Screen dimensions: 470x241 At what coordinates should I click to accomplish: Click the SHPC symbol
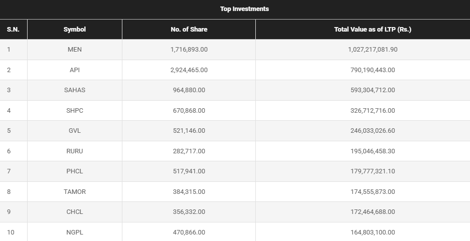tap(74, 111)
